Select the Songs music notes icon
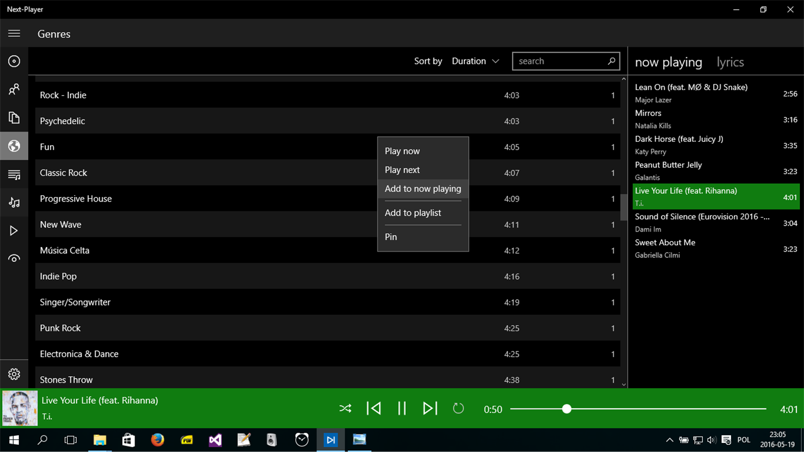This screenshot has height=452, width=804. point(14,202)
